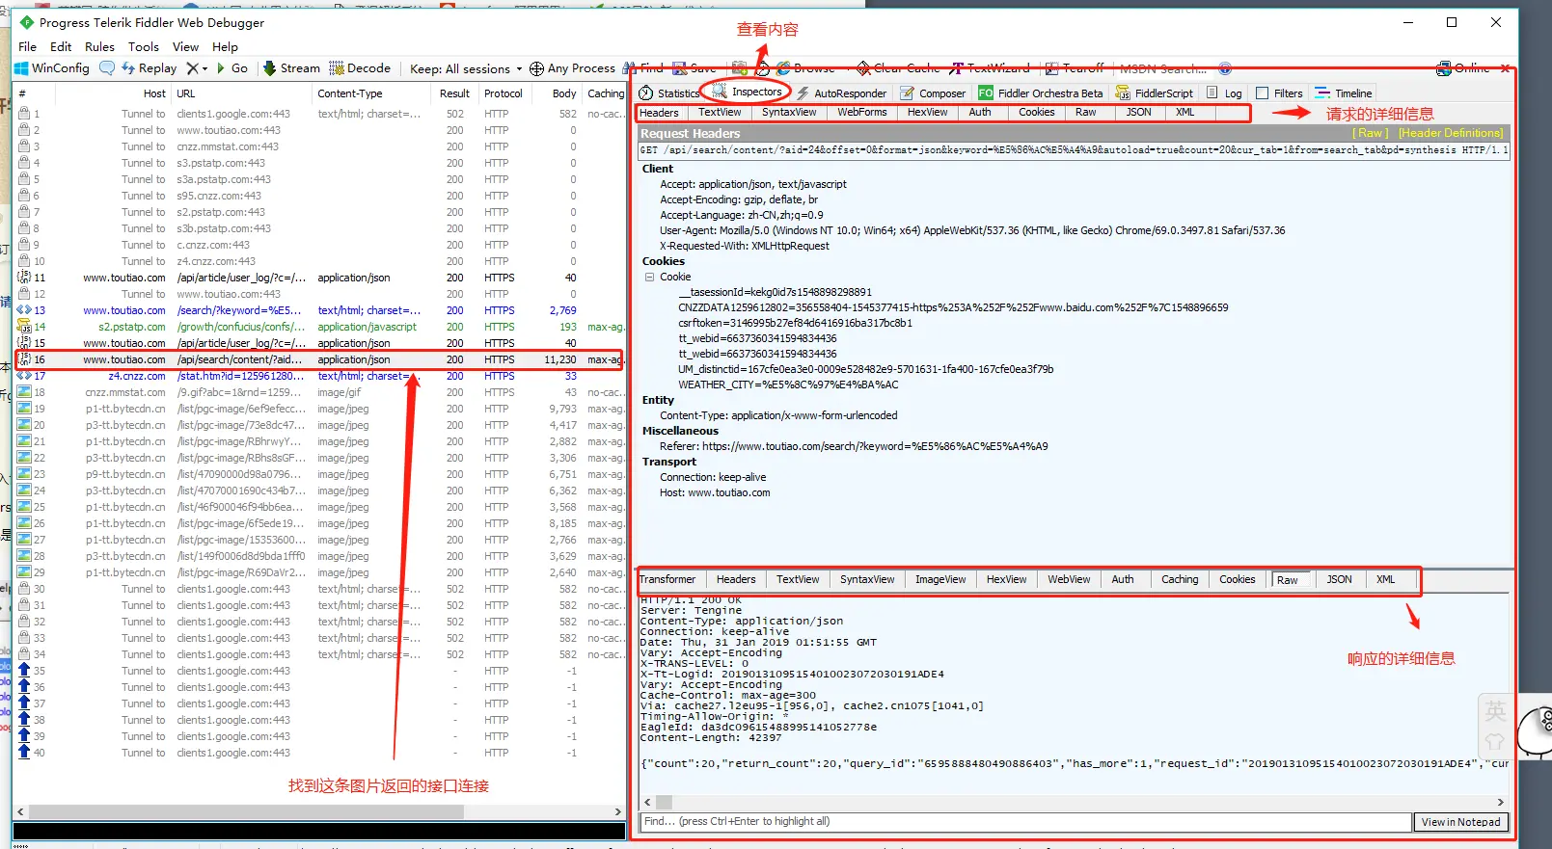The height and width of the screenshot is (849, 1552).
Task: Open the File menu
Action: [x=27, y=46]
